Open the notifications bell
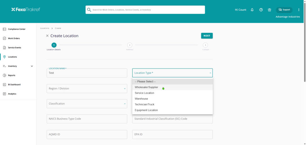The image size is (306, 145). coord(252,10)
